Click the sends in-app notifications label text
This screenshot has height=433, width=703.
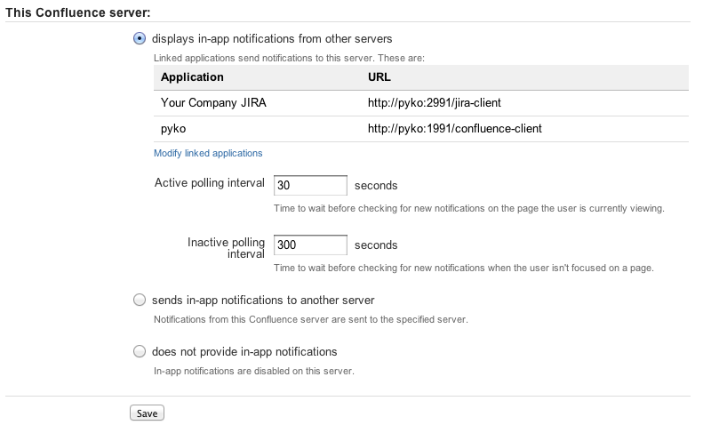263,301
